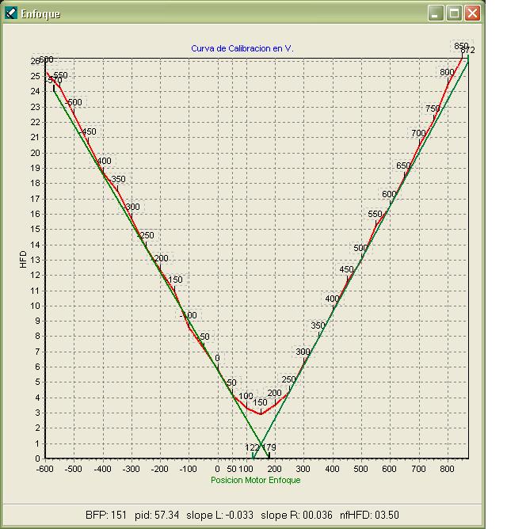The width and height of the screenshot is (507, 529).
Task: Click the 850 data point label at curve top
Action: tap(460, 45)
